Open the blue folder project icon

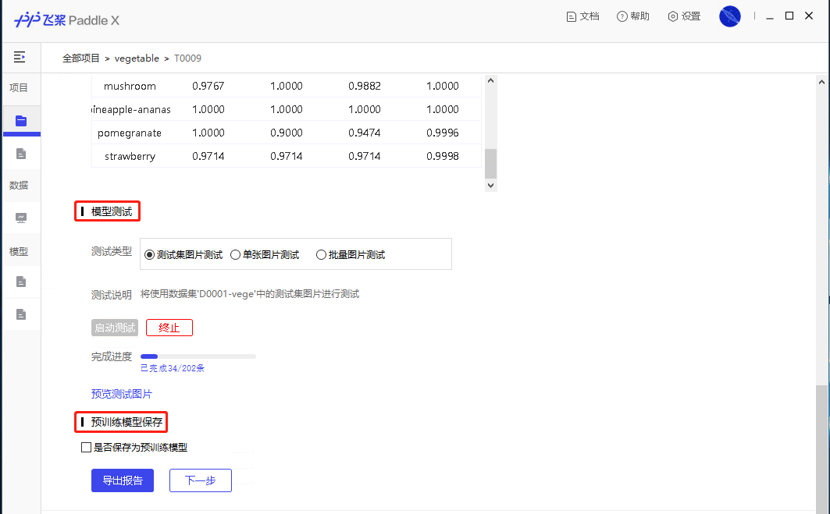coord(21,121)
